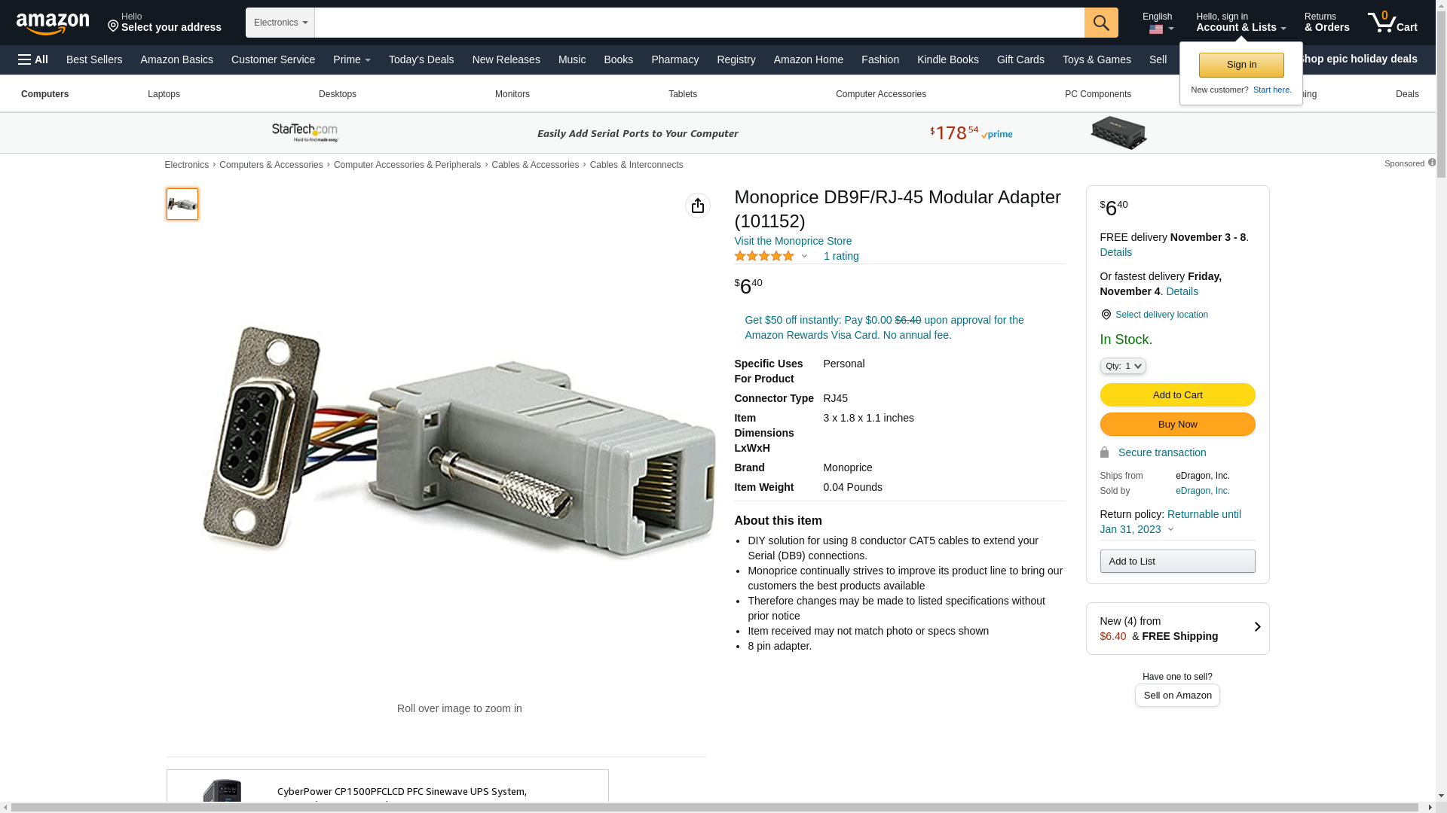Click the StarTech sponsored banner logo
Viewport: 1447px width, 813px height.
305,132
